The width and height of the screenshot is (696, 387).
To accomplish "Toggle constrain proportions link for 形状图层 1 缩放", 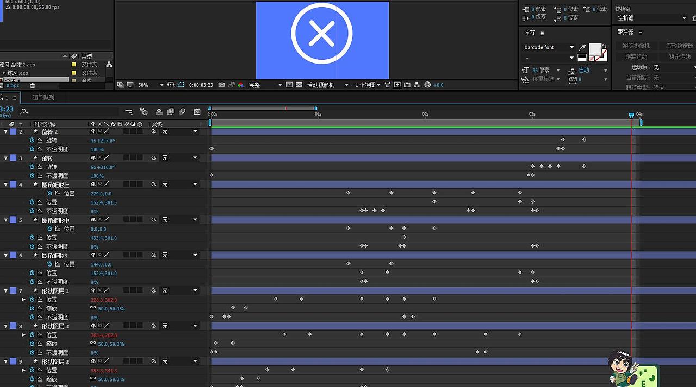I will coord(94,308).
